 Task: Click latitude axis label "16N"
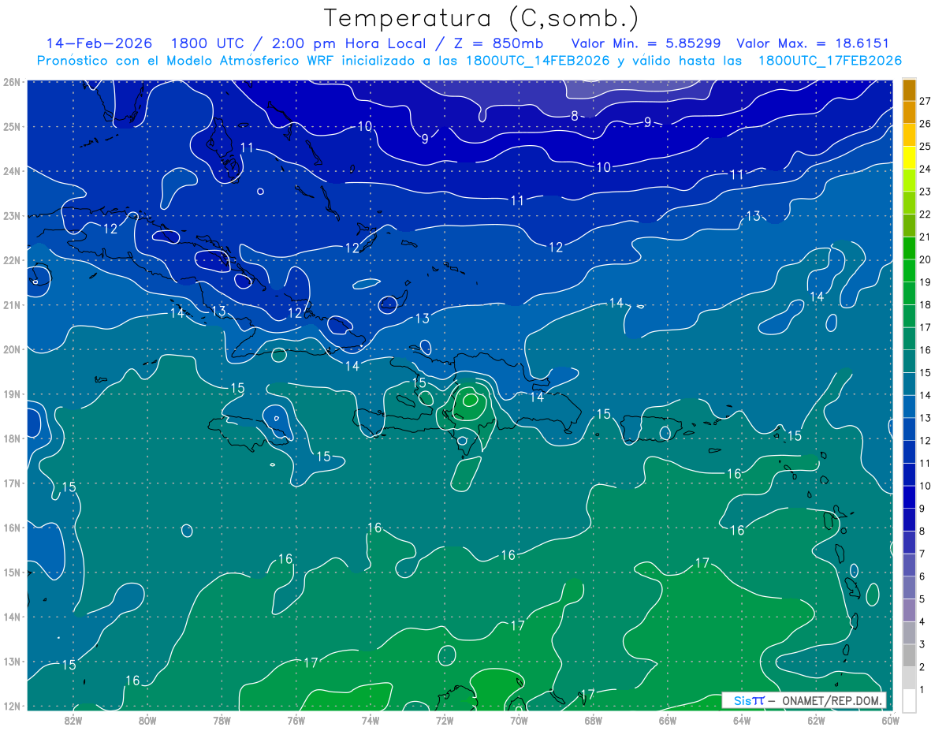tap(12, 528)
